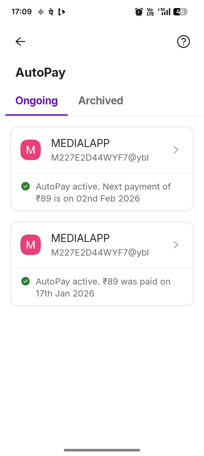Tap the PhonePe notification icon in status bar
This screenshot has height=456, width=204.
click(51, 12)
